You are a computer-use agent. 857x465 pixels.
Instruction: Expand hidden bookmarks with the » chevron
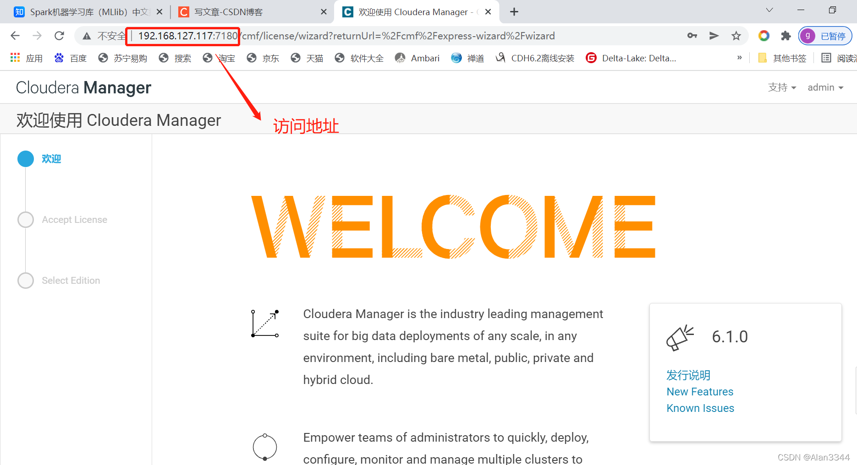click(739, 58)
